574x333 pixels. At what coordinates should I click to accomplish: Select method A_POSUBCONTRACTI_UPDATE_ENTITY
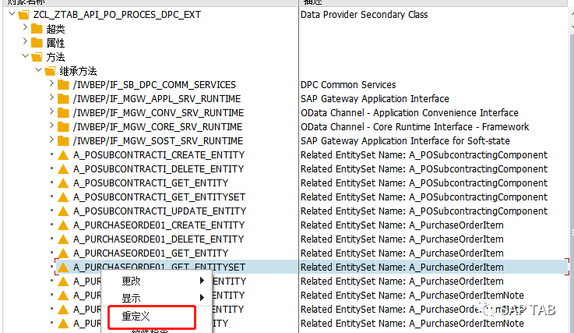(x=160, y=211)
